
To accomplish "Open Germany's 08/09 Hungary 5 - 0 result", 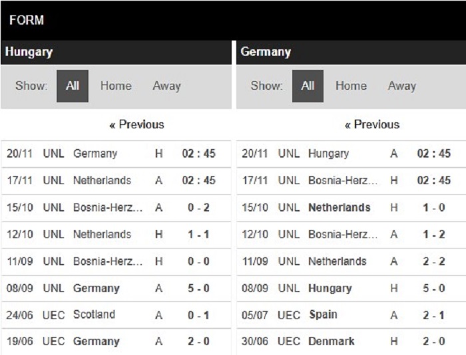I will 351,289.
